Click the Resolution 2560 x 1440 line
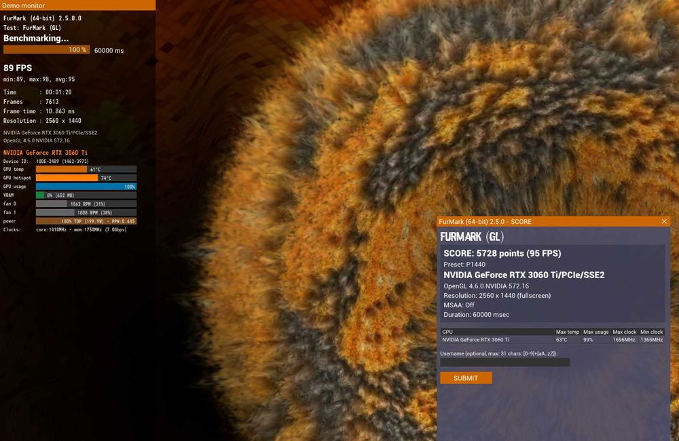This screenshot has width=679, height=441. tap(42, 121)
